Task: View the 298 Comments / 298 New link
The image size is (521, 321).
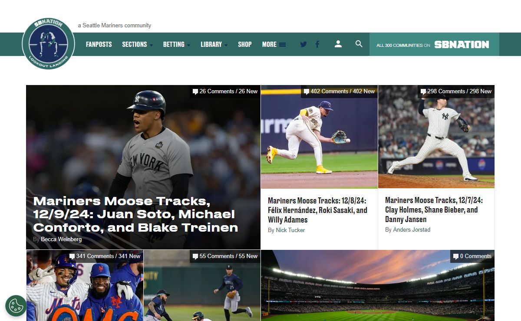Action: point(456,92)
